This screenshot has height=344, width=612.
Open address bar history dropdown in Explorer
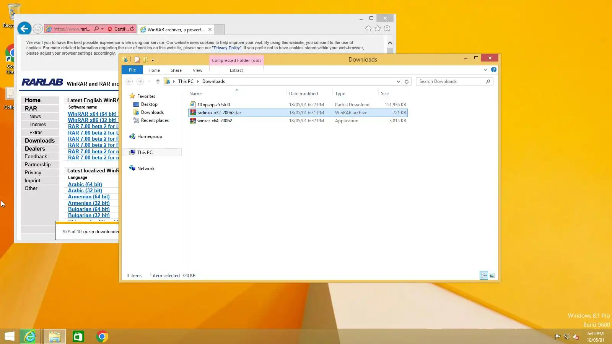tap(398, 81)
